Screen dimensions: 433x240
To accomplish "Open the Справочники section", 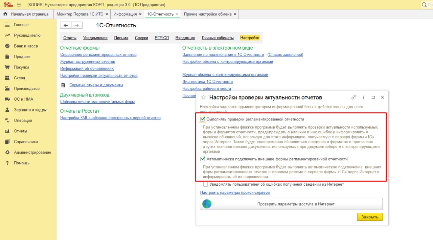I will pyautogui.click(x=26, y=142).
